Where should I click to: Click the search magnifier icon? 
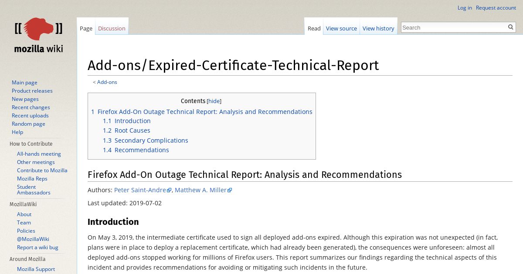pos(511,27)
